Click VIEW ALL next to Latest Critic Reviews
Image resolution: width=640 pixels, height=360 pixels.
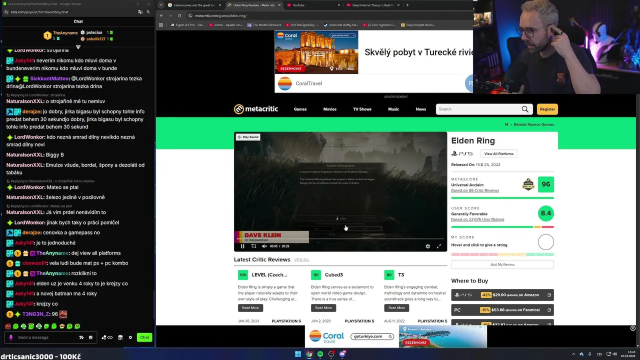click(301, 260)
